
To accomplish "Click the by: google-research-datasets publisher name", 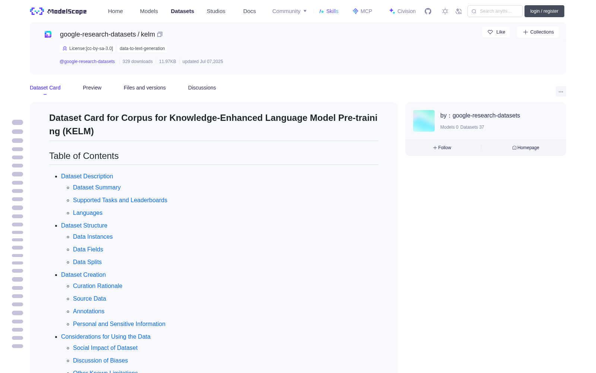I will point(480,116).
